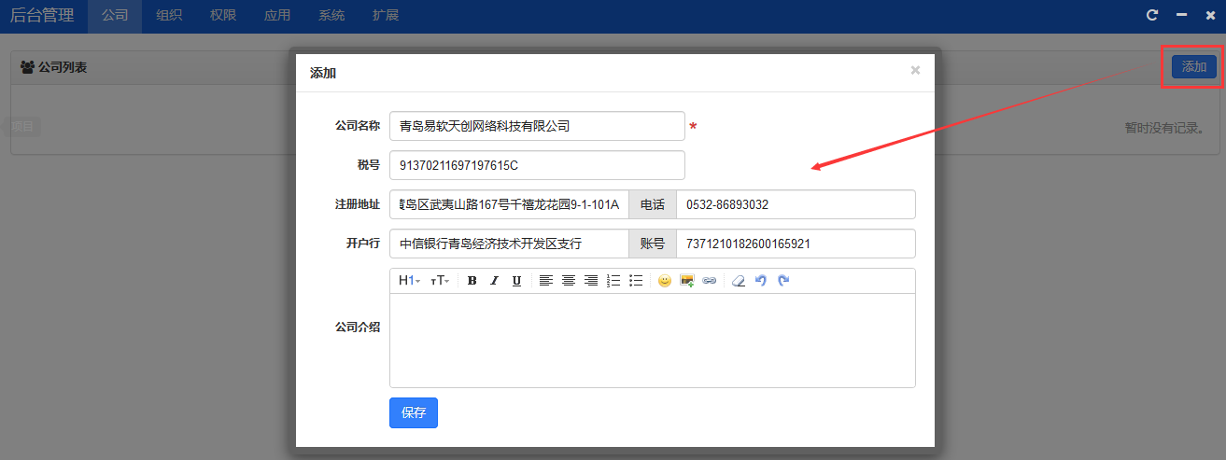Focus the 电话 input field

tap(796, 204)
